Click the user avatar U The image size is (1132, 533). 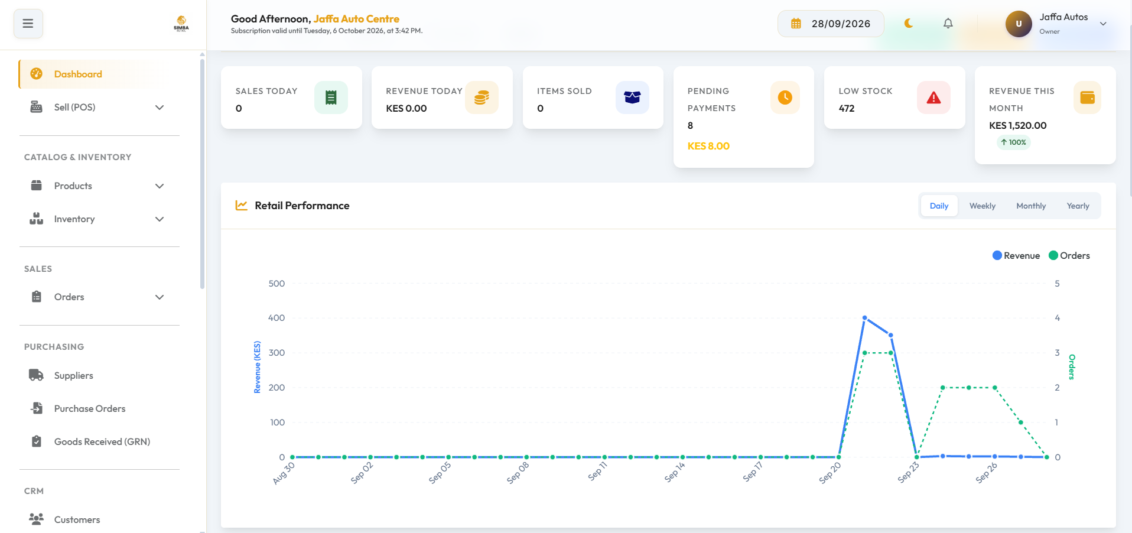click(1019, 24)
